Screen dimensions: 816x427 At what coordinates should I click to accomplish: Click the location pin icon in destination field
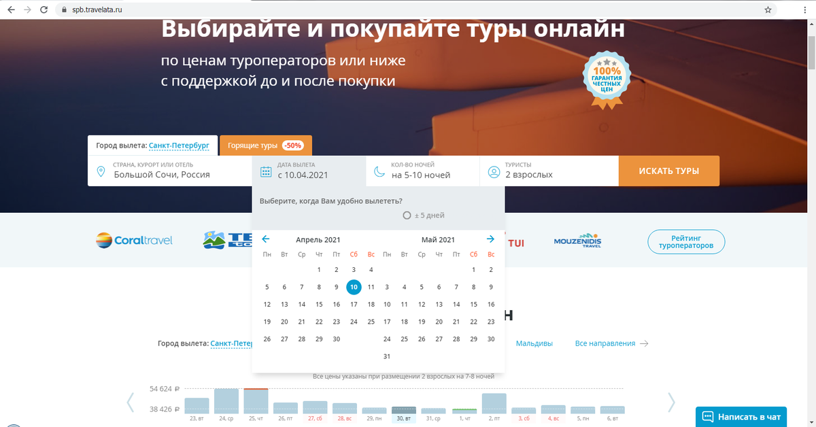pos(101,171)
